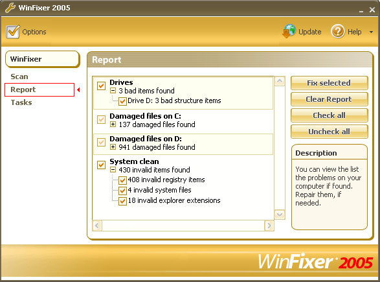Click the Fix selected button
The image size is (380, 282).
pyautogui.click(x=329, y=83)
